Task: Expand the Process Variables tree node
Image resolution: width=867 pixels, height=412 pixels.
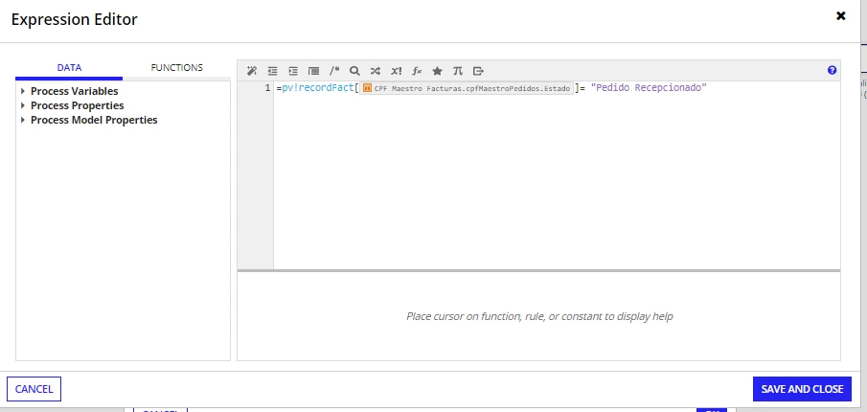Action: pyautogui.click(x=23, y=91)
